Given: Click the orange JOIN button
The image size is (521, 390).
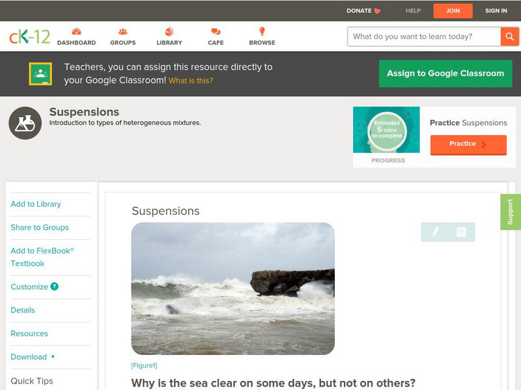Looking at the screenshot, I should pyautogui.click(x=453, y=11).
